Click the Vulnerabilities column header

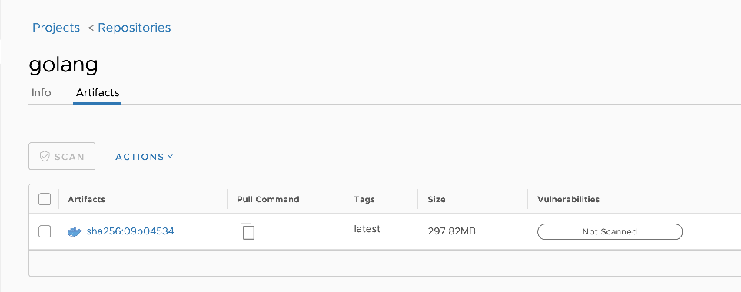(568, 199)
